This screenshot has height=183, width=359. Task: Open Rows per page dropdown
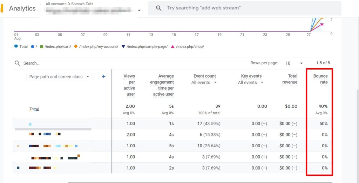[294, 63]
